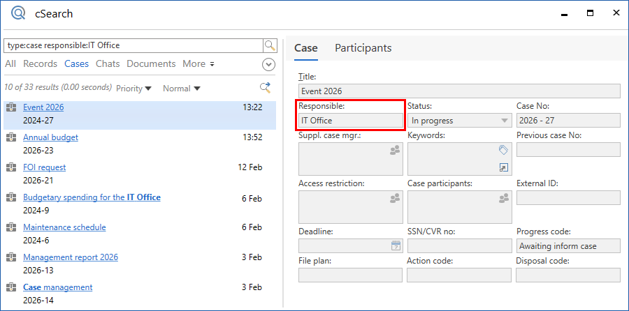This screenshot has height=311, width=629.
Task: Click the circled chevron beside More filter
Action: click(269, 64)
